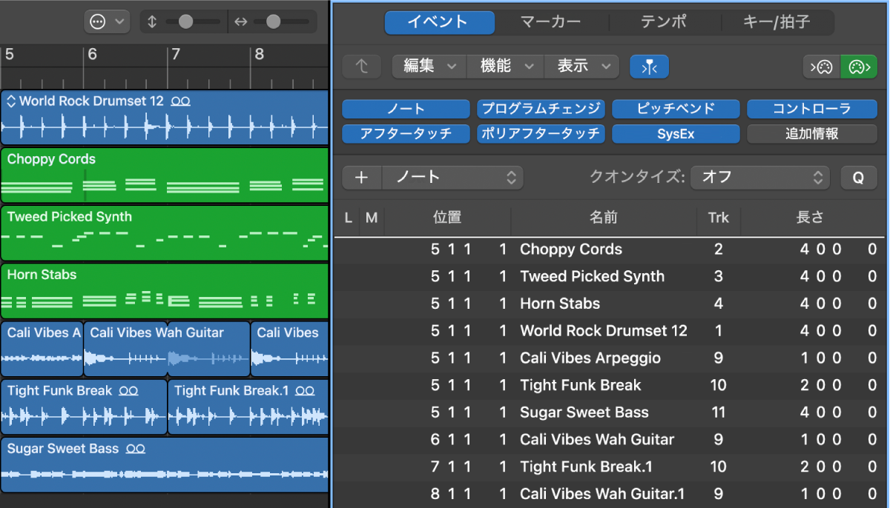Adjust the horizontal zoom slider

[274, 21]
